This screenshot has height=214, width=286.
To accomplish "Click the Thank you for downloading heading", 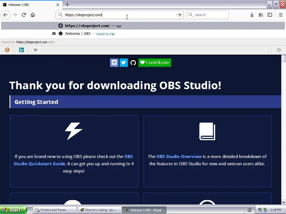I will [x=115, y=85].
